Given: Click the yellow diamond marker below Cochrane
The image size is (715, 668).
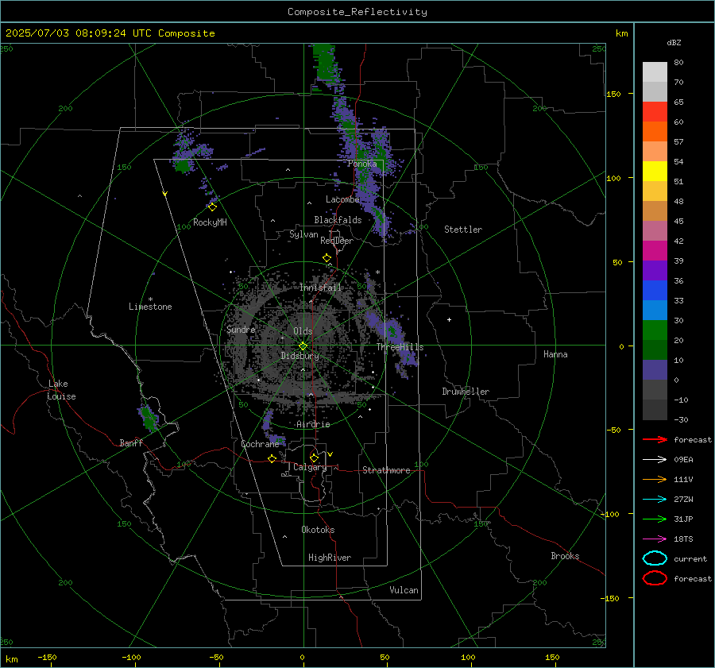Looking at the screenshot, I should coord(272,459).
